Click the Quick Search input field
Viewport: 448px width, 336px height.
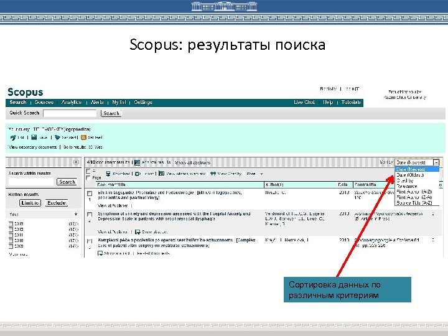pos(70,113)
